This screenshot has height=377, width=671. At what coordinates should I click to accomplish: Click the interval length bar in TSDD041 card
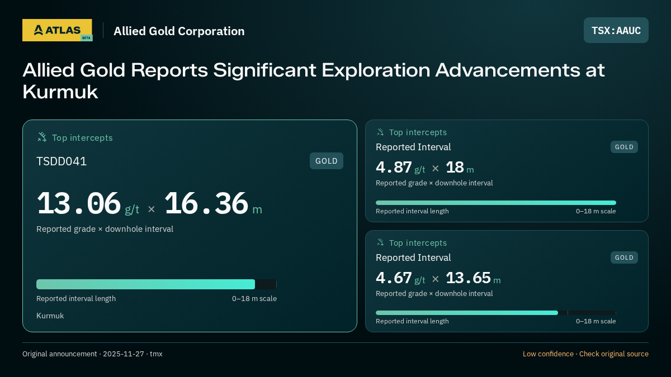coord(157,284)
